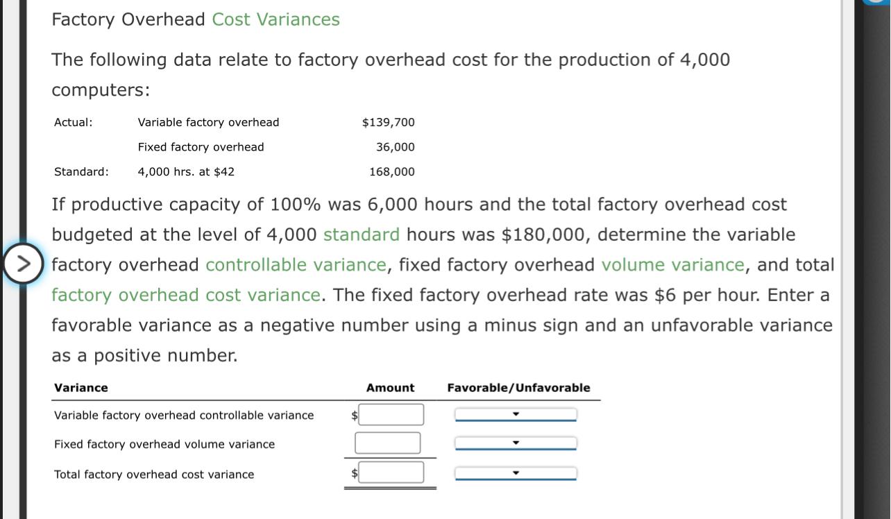The height and width of the screenshot is (519, 891).
Task: Click the teal circular icon at top right
Action: pyautogui.click(x=876, y=3)
